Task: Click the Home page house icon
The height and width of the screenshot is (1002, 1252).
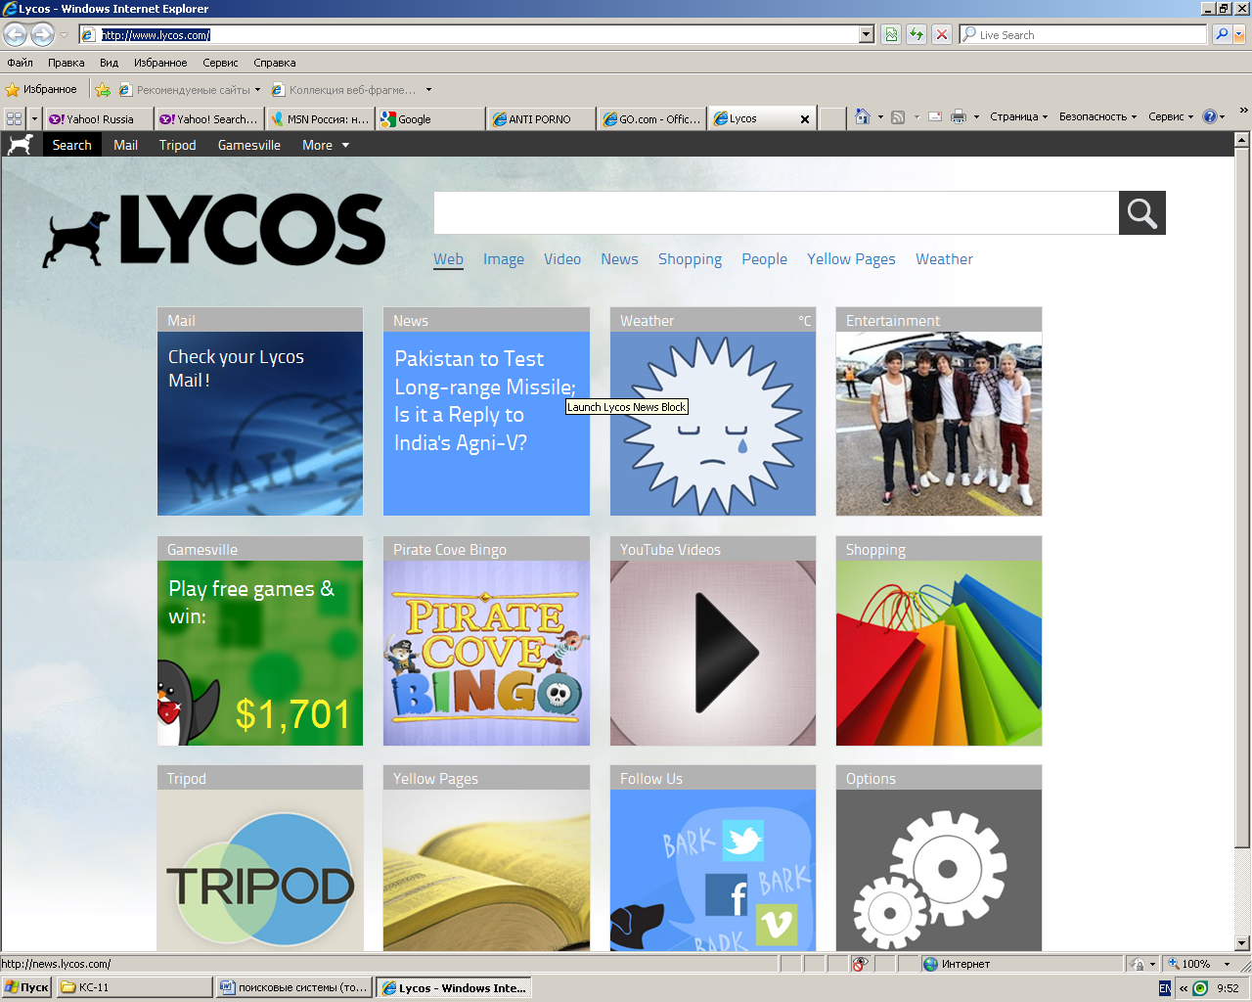Action: (862, 116)
